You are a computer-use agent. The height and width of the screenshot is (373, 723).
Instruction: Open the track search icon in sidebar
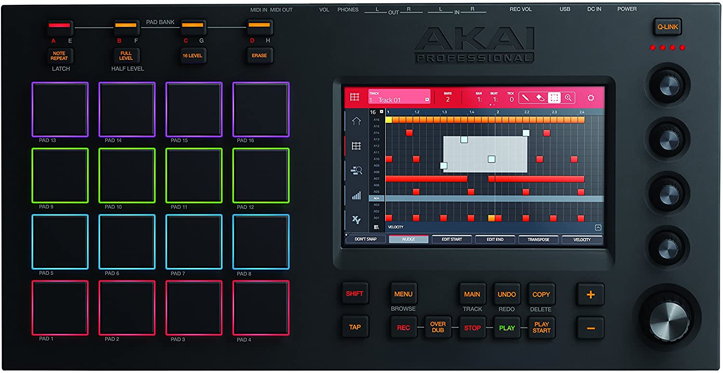356,171
